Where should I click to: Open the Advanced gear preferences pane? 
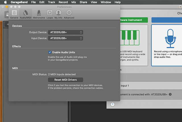(69, 14)
